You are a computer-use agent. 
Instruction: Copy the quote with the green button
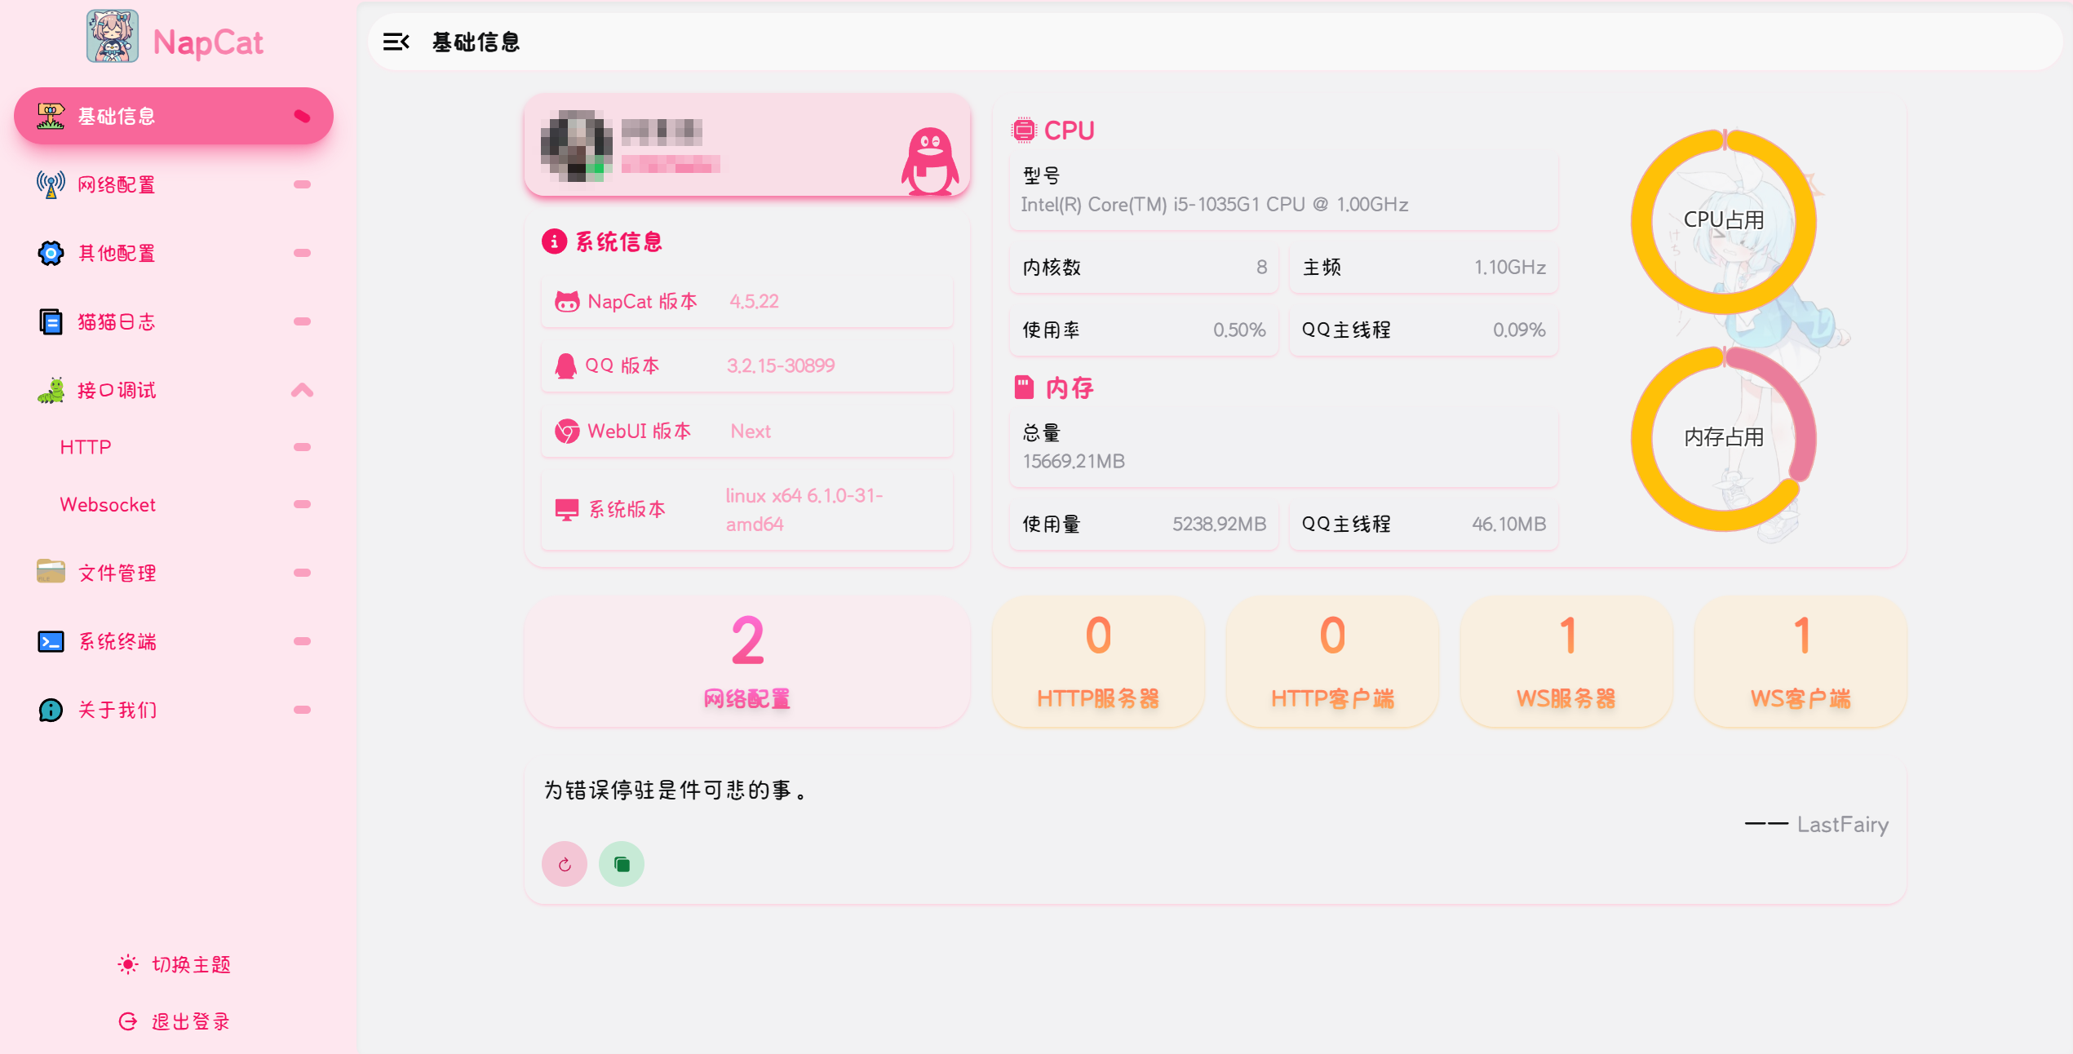[x=622, y=864]
